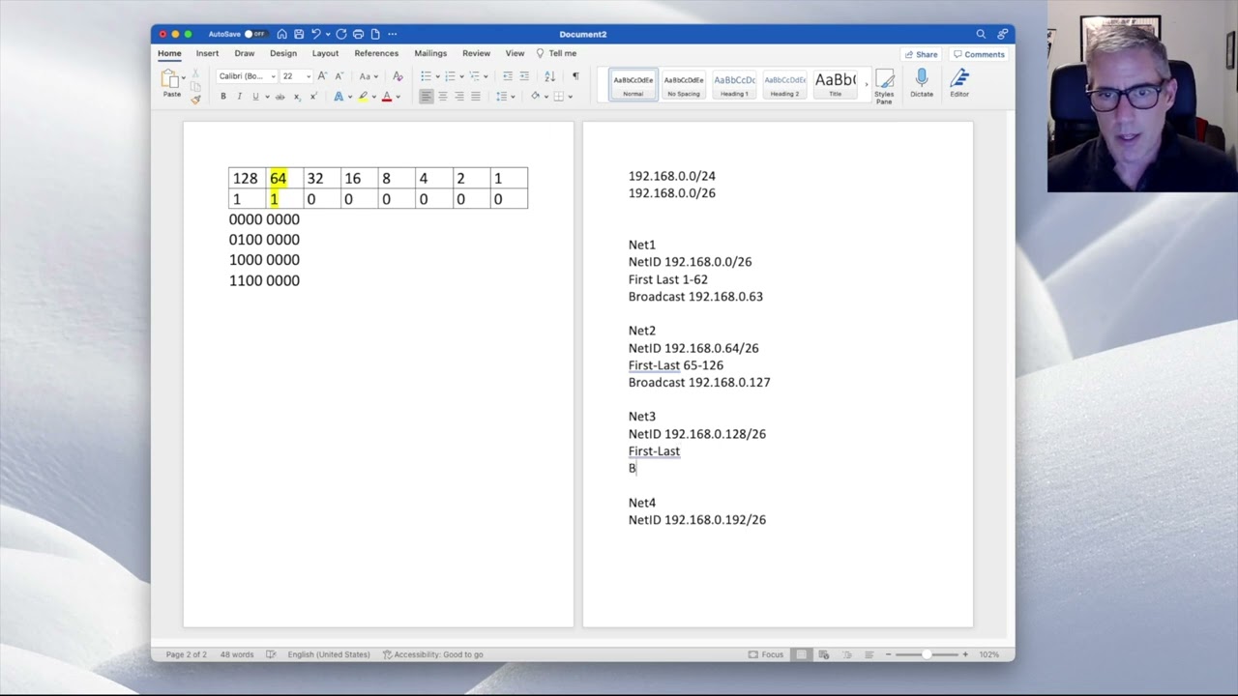Toggle the AutoSave switch
The image size is (1238, 696).
click(x=255, y=34)
